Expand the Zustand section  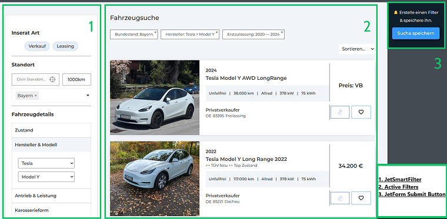[x=51, y=130]
